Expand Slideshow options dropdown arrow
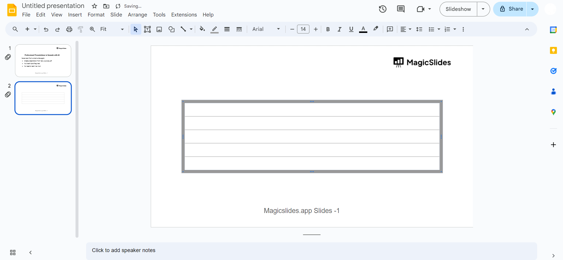 [x=483, y=9]
